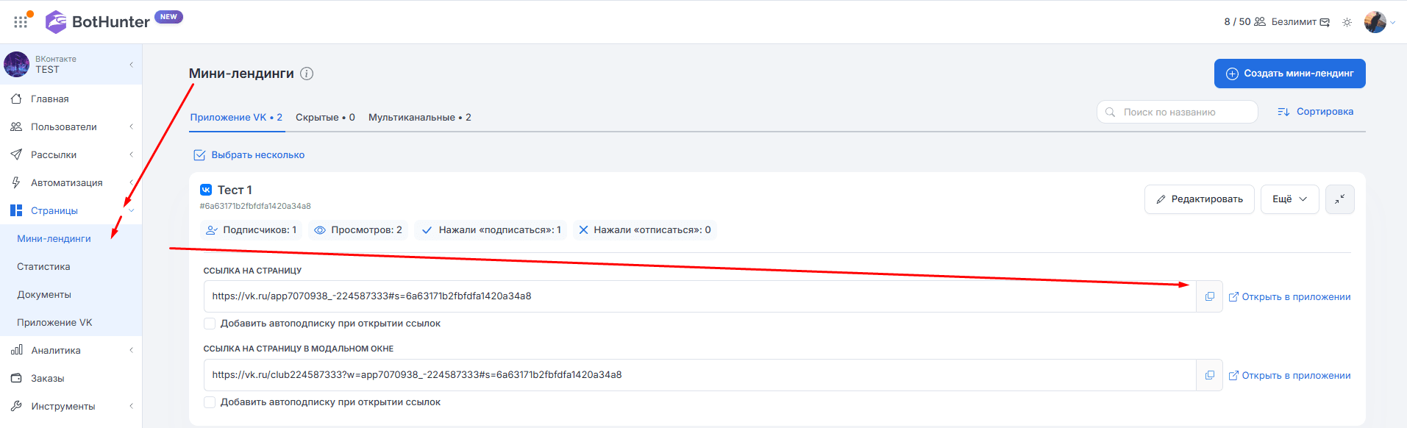The image size is (1407, 428).
Task: Switch to the Скрытые tab
Action: [325, 118]
